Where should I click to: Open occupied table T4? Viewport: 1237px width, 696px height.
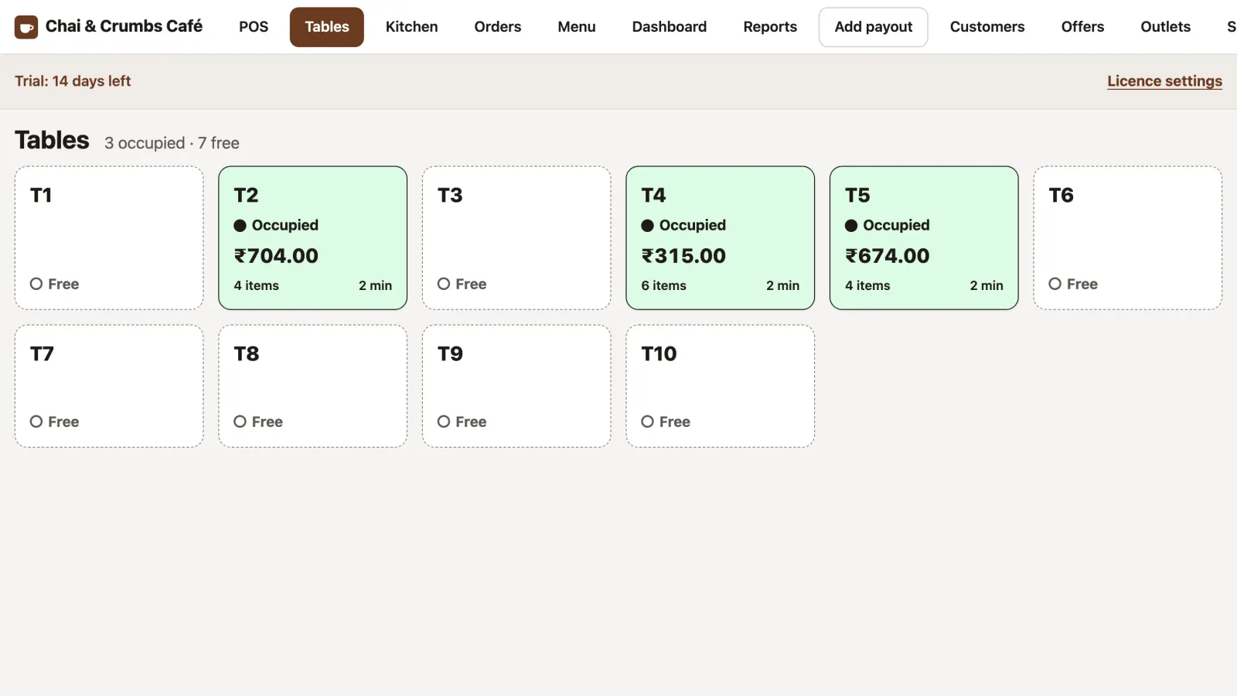pyautogui.click(x=720, y=238)
